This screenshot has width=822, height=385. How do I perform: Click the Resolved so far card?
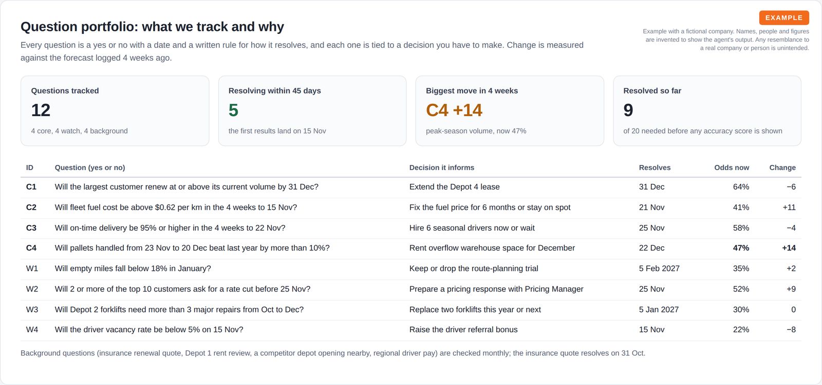coord(707,111)
